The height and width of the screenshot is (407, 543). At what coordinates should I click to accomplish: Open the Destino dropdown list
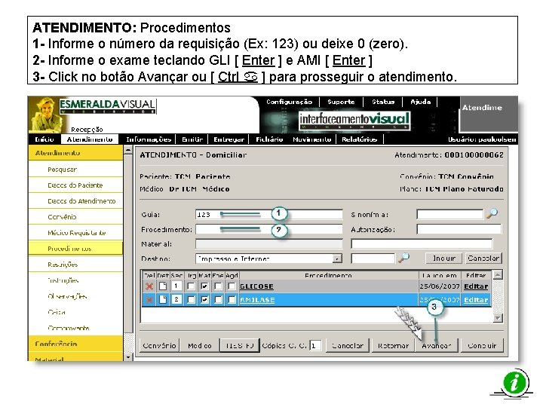coord(336,259)
